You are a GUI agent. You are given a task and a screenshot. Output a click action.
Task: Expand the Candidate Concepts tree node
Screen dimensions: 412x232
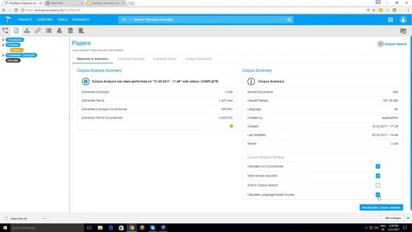pyautogui.click(x=3, y=55)
